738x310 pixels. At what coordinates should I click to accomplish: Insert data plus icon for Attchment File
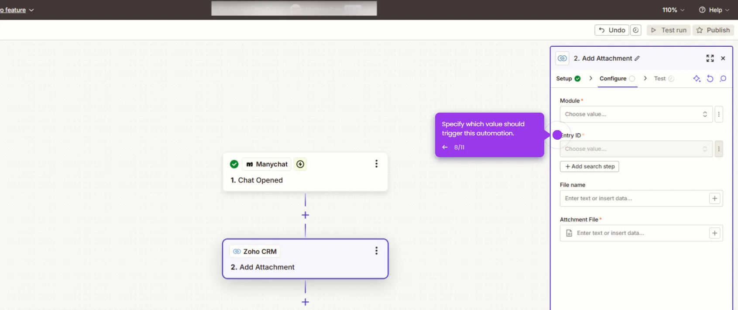pos(714,233)
